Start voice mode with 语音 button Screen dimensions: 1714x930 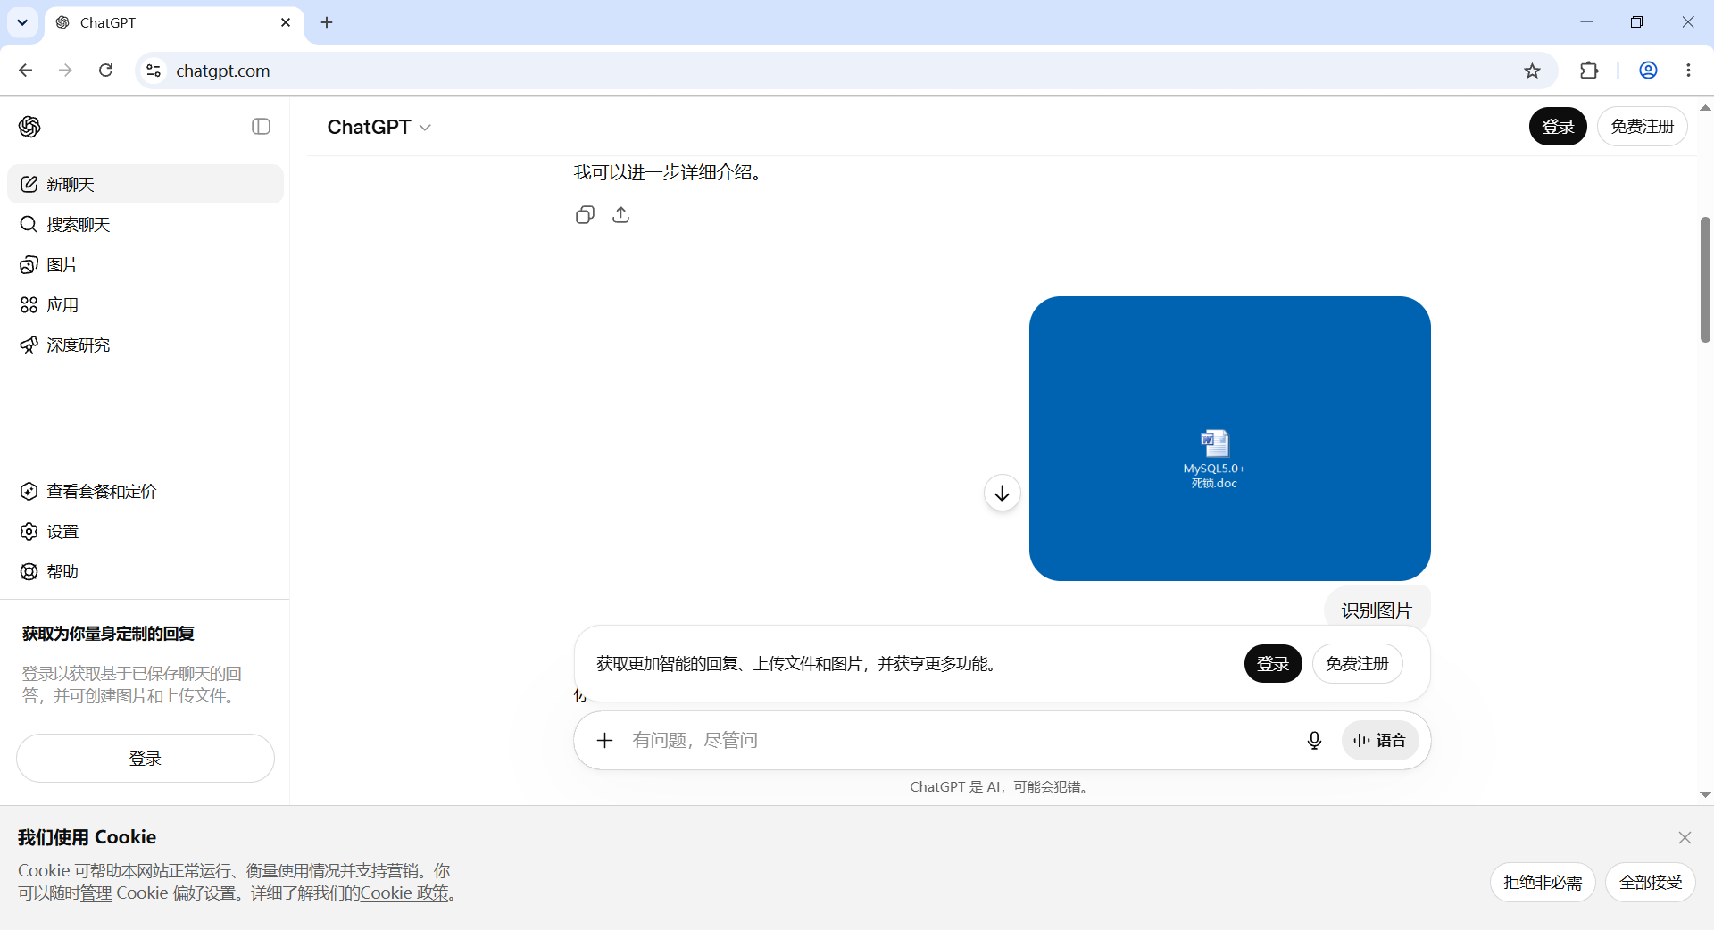(x=1380, y=740)
